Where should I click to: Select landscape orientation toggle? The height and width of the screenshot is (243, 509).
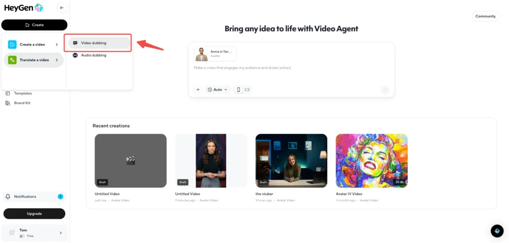[247, 89]
